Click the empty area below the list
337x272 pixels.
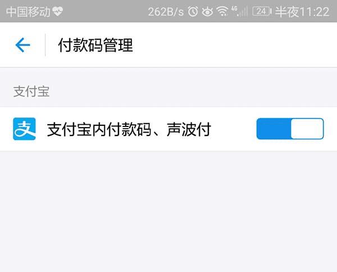coord(168,212)
